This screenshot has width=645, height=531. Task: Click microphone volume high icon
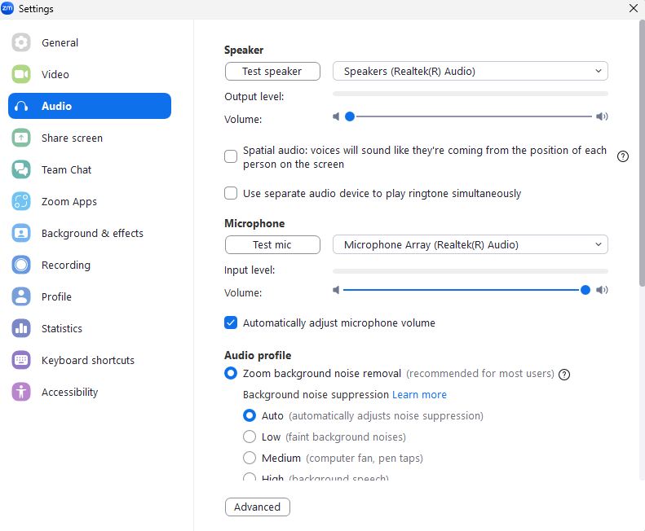602,290
